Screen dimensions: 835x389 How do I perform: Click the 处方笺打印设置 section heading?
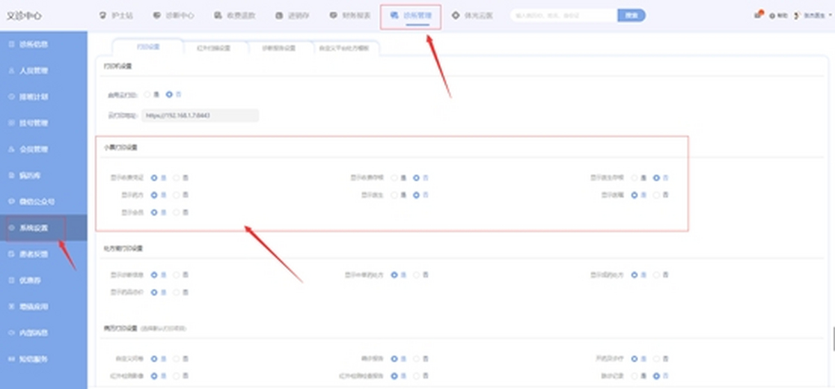tap(123, 248)
